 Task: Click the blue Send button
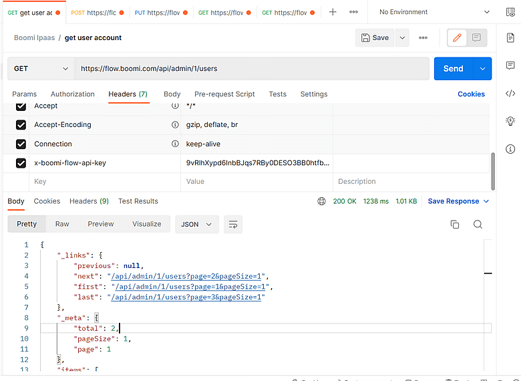(453, 69)
